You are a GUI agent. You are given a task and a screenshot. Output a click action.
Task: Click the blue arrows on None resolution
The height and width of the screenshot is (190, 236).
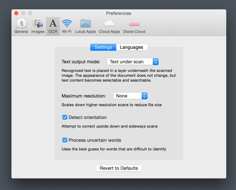(144, 96)
